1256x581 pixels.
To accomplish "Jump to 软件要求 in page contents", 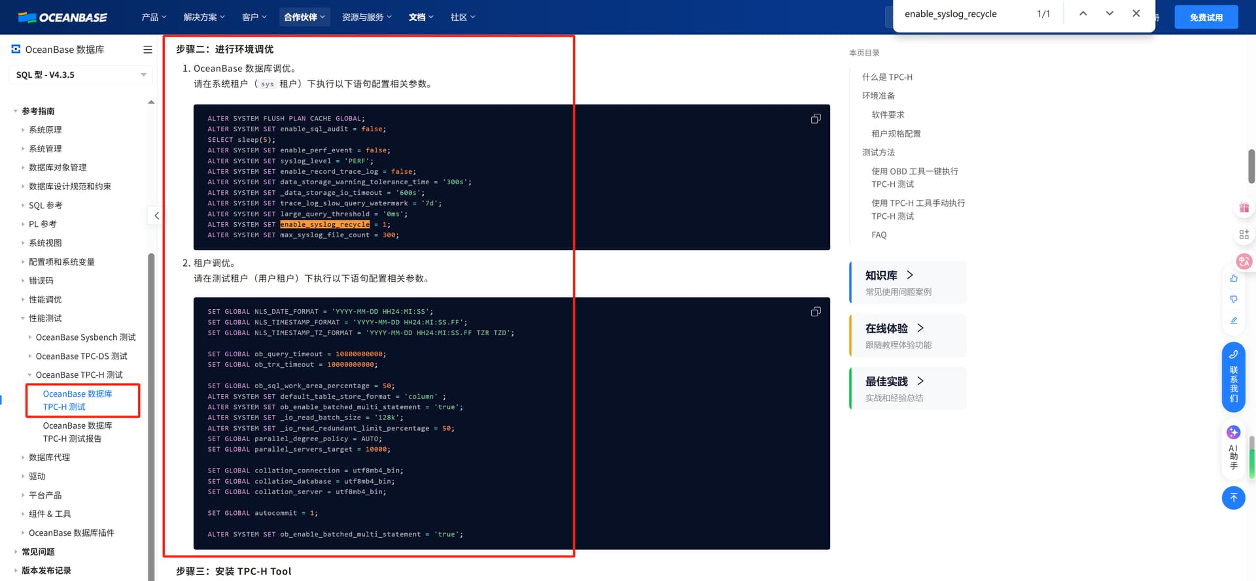I will pos(888,115).
